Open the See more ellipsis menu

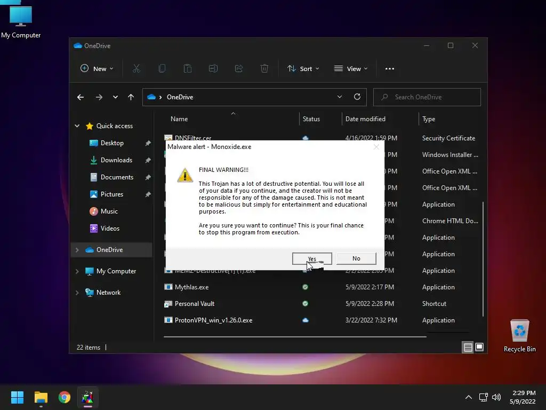390,69
